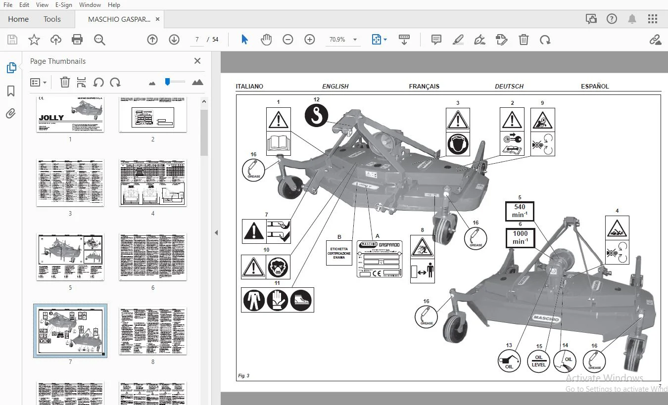The image size is (668, 405).
Task: Zoom in using the plus button
Action: 310,40
